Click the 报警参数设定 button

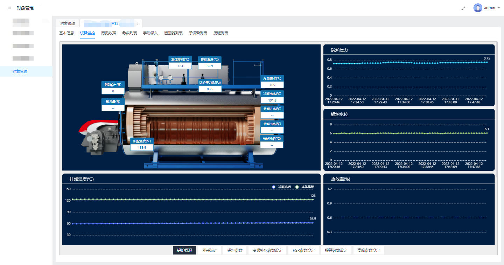(336, 250)
